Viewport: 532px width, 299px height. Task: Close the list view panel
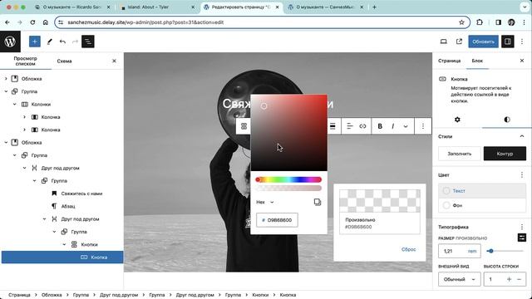pos(114,61)
